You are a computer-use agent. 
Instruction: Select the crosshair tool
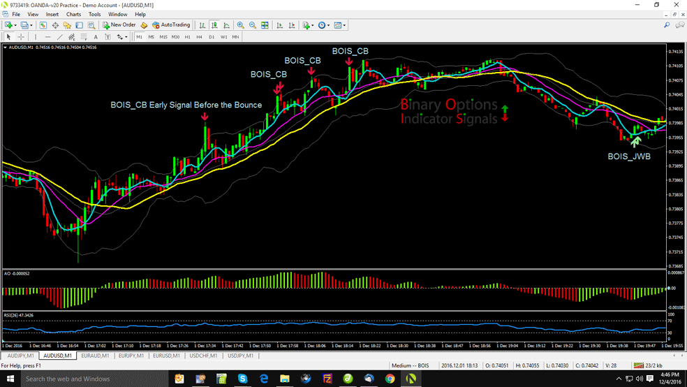pyautogui.click(x=21, y=36)
